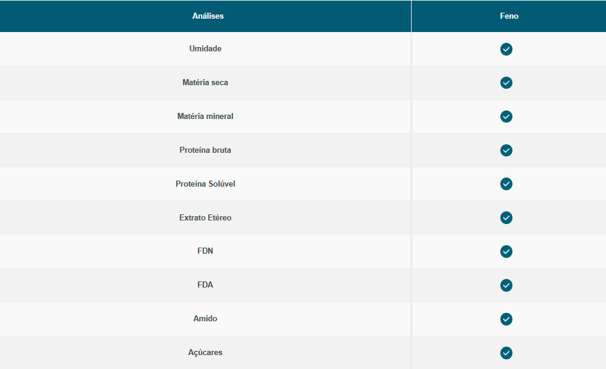Click the Umidade analysis label
606x369 pixels.
click(205, 49)
